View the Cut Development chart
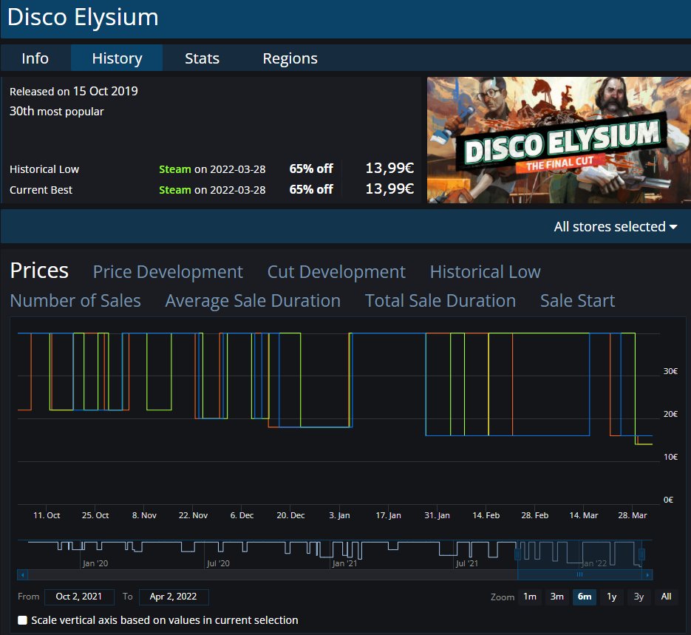Viewport: 691px width, 635px height. pyautogui.click(x=336, y=272)
